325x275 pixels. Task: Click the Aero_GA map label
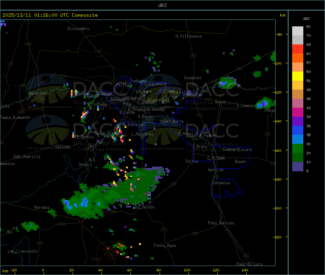(x=216, y=170)
